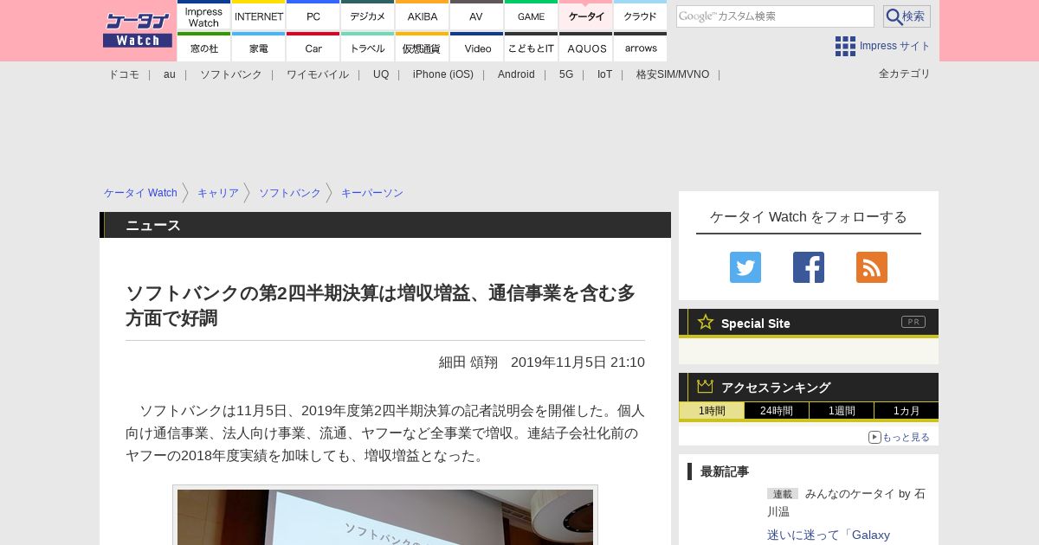Viewport: 1039px width, 545px height.
Task: Open the Facebook follow icon
Action: click(809, 267)
